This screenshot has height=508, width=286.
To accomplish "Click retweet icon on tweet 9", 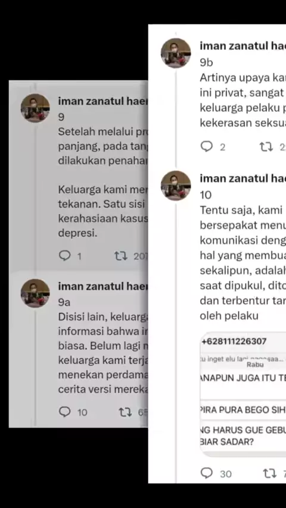I will point(121,256).
